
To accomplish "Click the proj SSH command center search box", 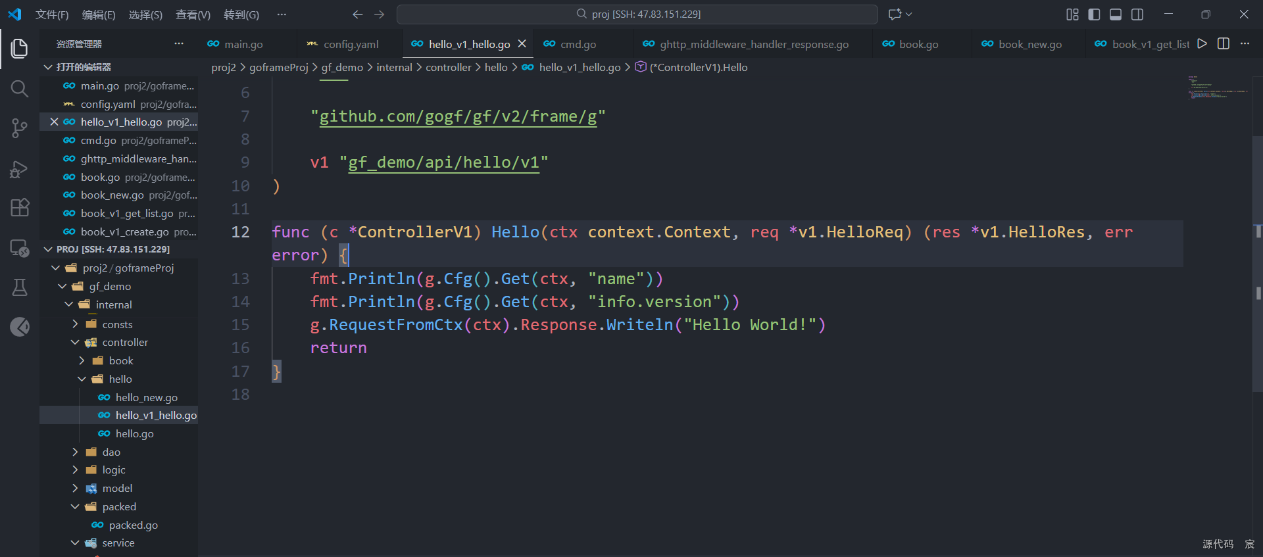I will 637,14.
